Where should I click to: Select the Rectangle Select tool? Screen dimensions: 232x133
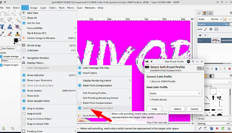pos(2,20)
